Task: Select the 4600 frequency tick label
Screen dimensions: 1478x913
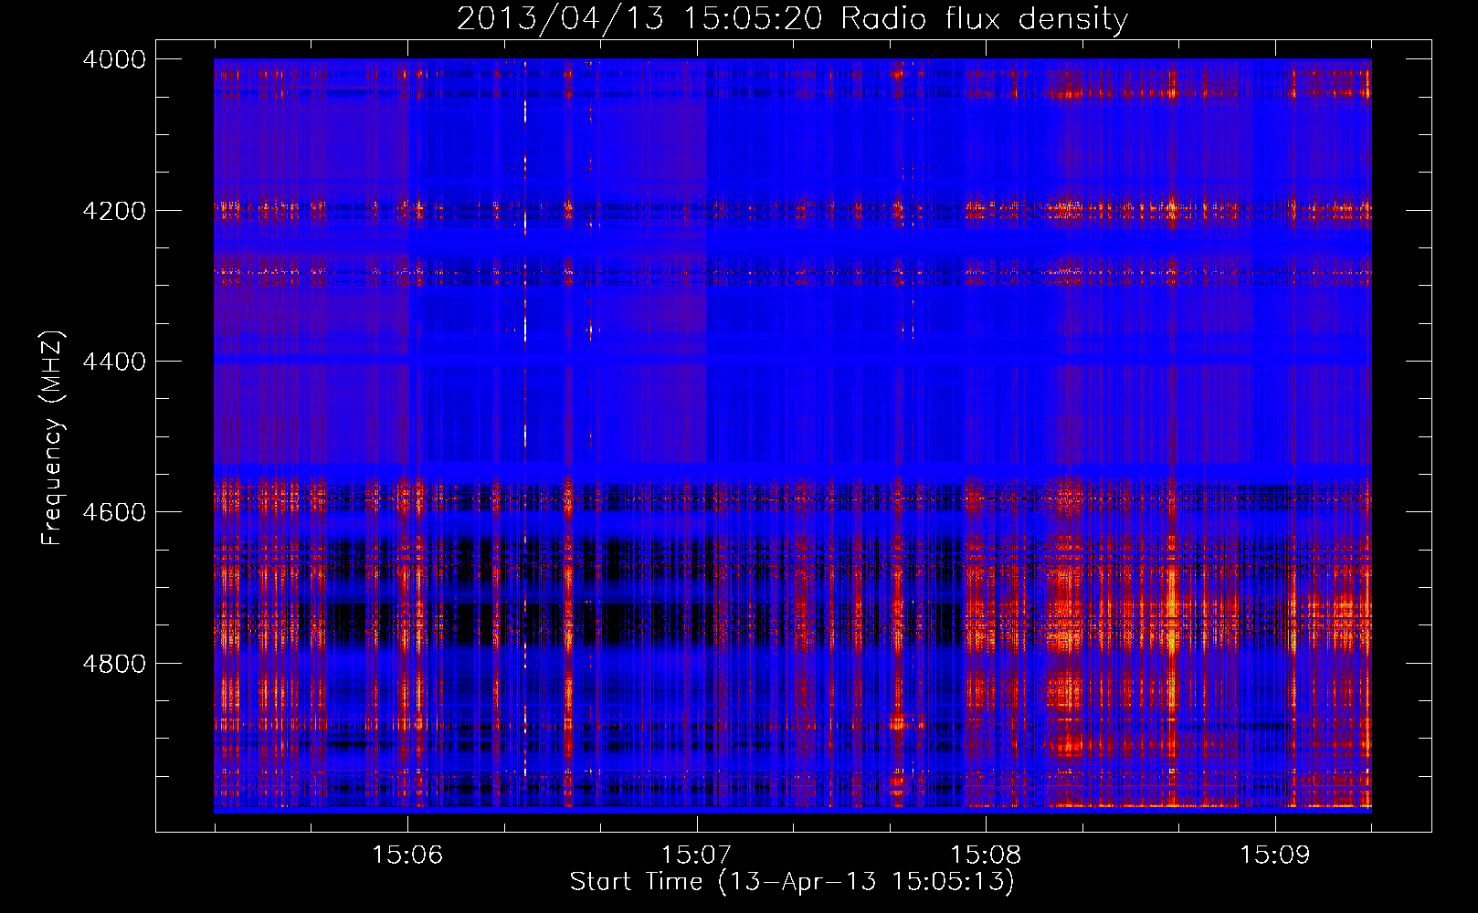Action: [114, 512]
